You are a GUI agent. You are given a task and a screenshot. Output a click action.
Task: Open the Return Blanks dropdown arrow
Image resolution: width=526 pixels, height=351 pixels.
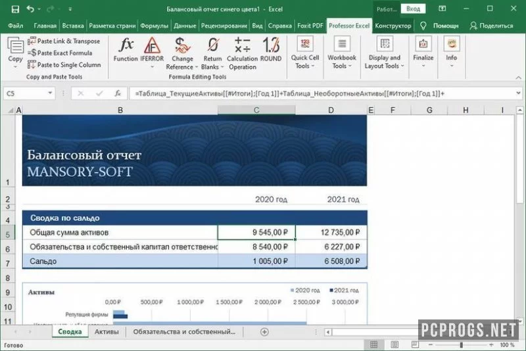[x=222, y=67]
